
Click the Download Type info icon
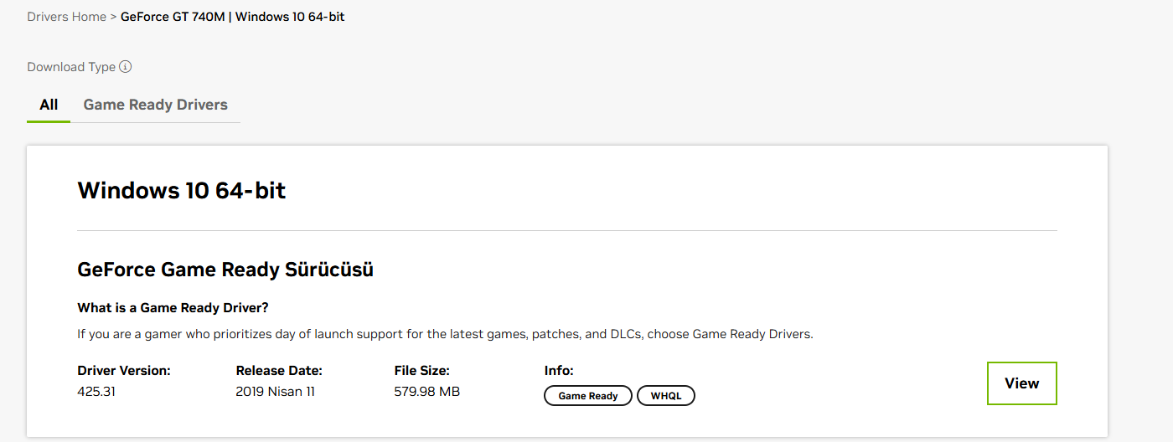[x=126, y=67]
